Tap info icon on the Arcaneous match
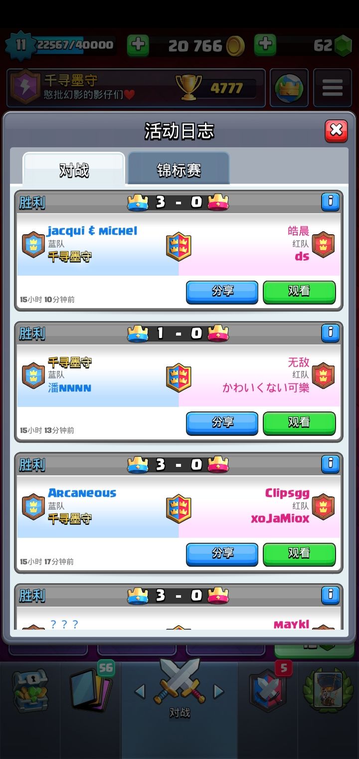359x759 pixels. pyautogui.click(x=330, y=464)
